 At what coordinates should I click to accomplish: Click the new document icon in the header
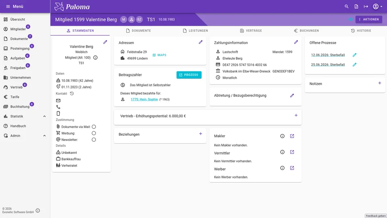356,6
